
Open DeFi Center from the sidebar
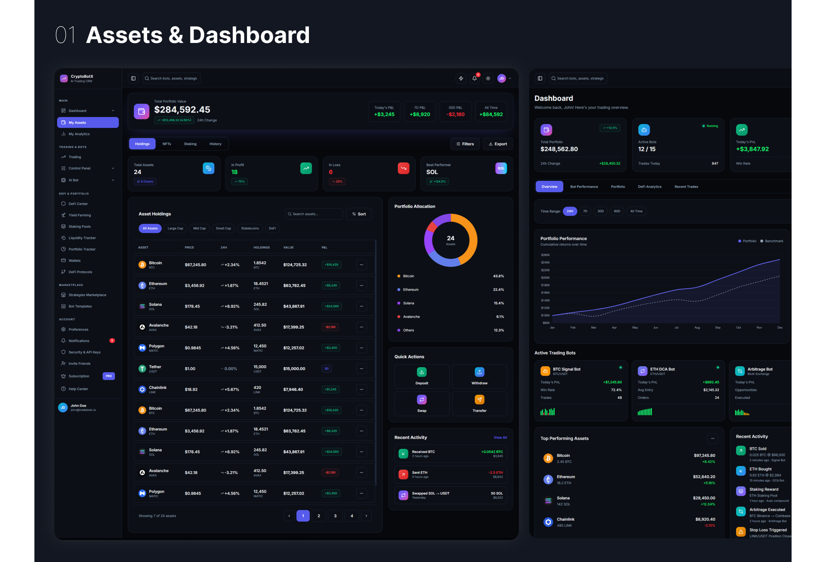point(88,204)
